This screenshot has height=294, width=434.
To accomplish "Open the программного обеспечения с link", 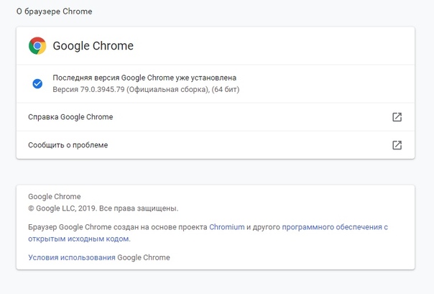I will 335,227.
